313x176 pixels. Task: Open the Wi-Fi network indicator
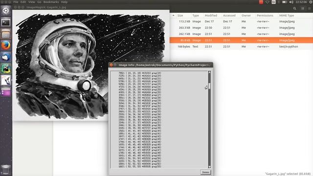[x=268, y=2]
